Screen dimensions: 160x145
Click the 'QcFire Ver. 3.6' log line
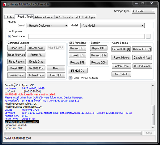13,128
